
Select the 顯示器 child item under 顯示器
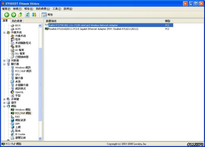coord(19,78)
